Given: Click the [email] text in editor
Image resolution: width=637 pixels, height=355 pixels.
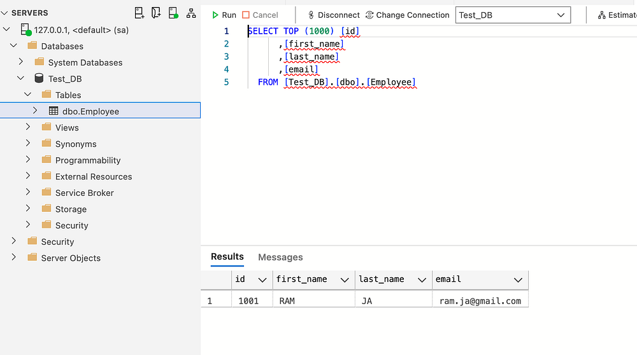Looking at the screenshot, I should coord(301,69).
